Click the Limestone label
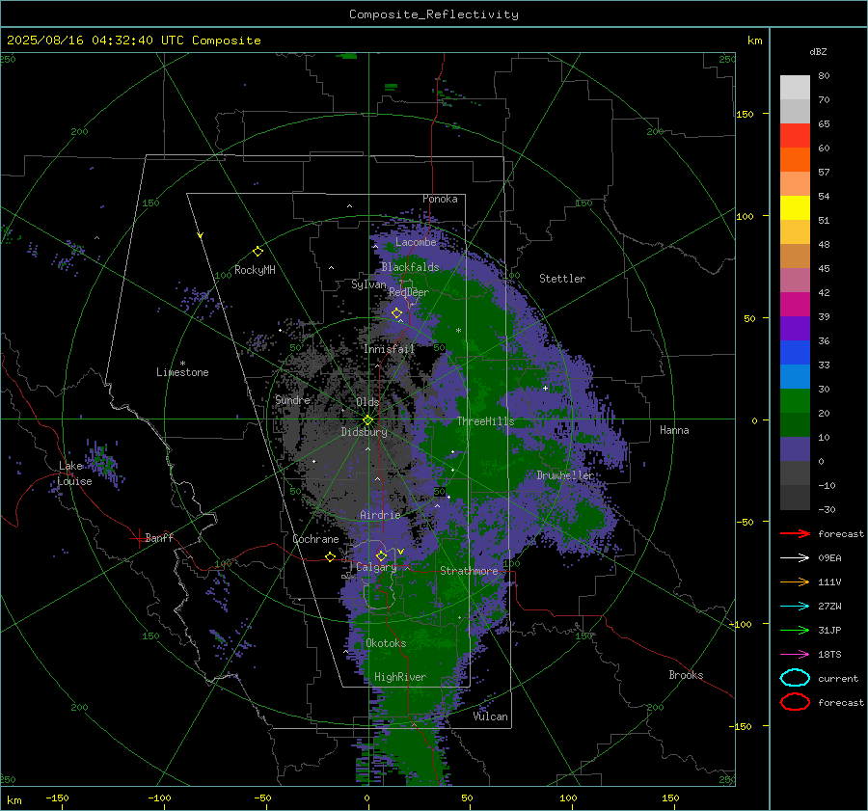 click(182, 372)
